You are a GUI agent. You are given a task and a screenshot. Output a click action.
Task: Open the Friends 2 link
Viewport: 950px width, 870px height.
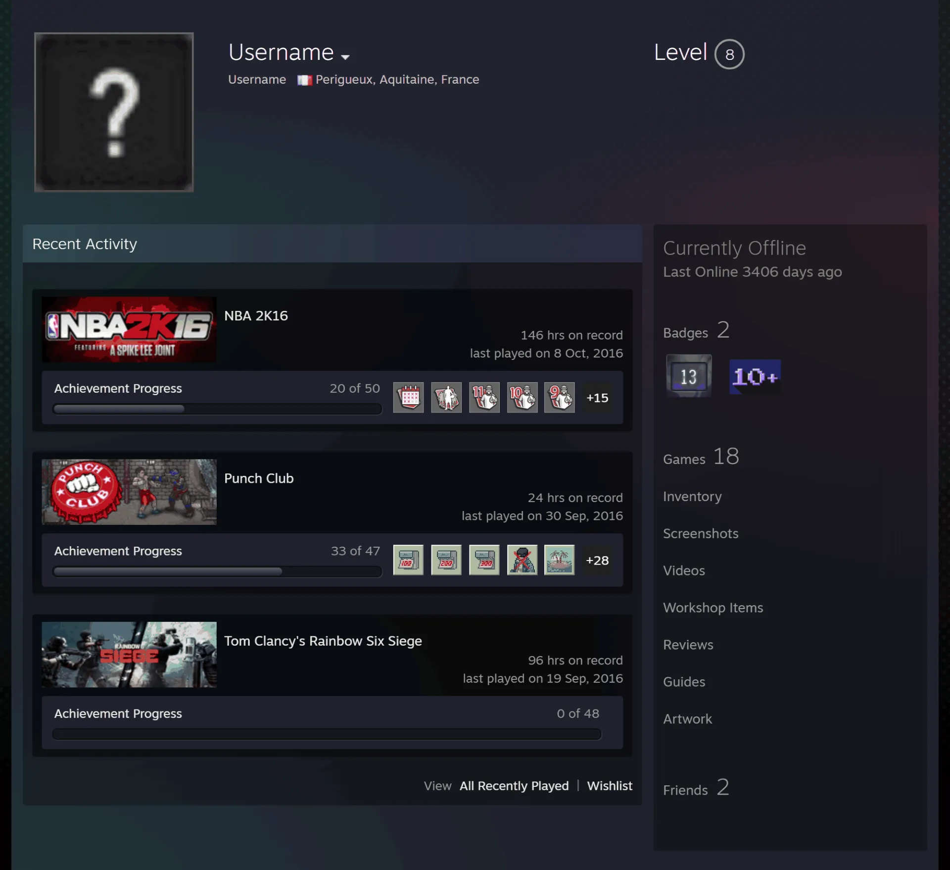pos(696,788)
